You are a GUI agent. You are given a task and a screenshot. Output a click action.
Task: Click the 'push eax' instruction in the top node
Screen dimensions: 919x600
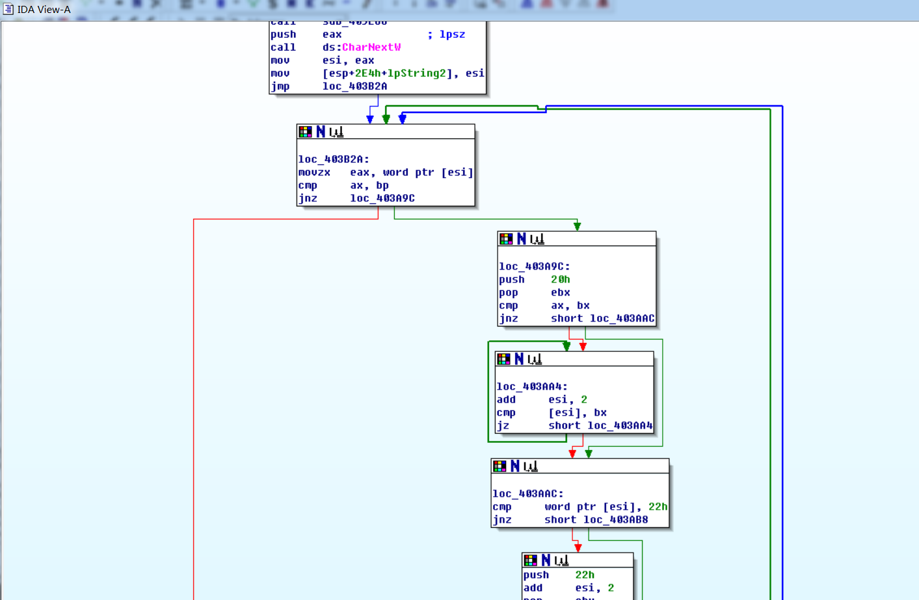306,34
